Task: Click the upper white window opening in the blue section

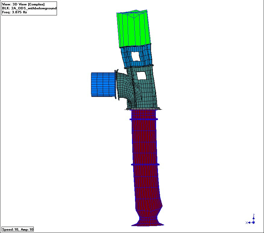Action: point(136,56)
